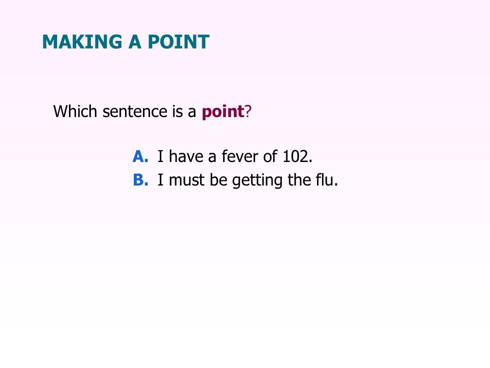Screen dimensions: 490x368
Task: Select answer letter B.
Action: 141,180
